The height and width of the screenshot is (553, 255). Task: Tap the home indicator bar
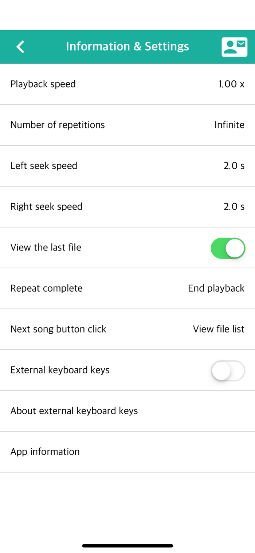pyautogui.click(x=127, y=546)
